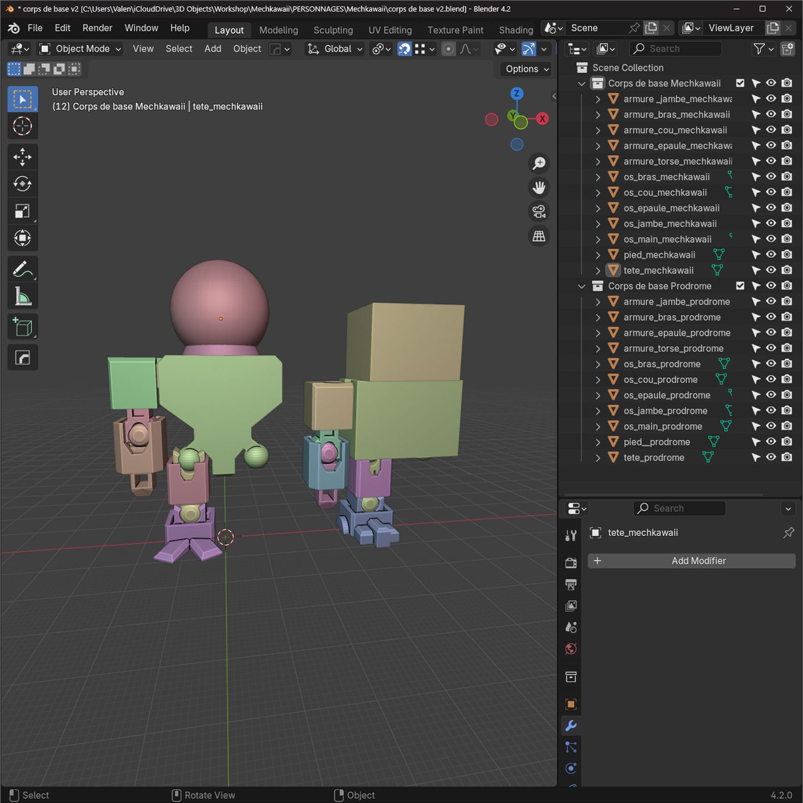
Task: Open the Object properties tab
Action: coord(571,704)
